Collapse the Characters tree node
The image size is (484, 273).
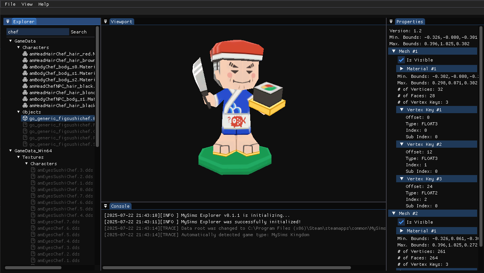pyautogui.click(x=18, y=47)
